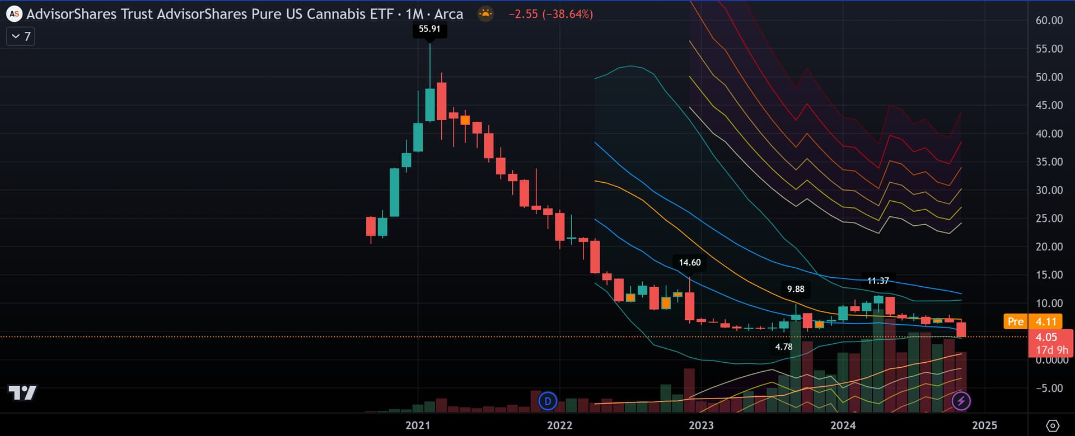
Task: Select the 11.37 pivot label
Action: (877, 281)
